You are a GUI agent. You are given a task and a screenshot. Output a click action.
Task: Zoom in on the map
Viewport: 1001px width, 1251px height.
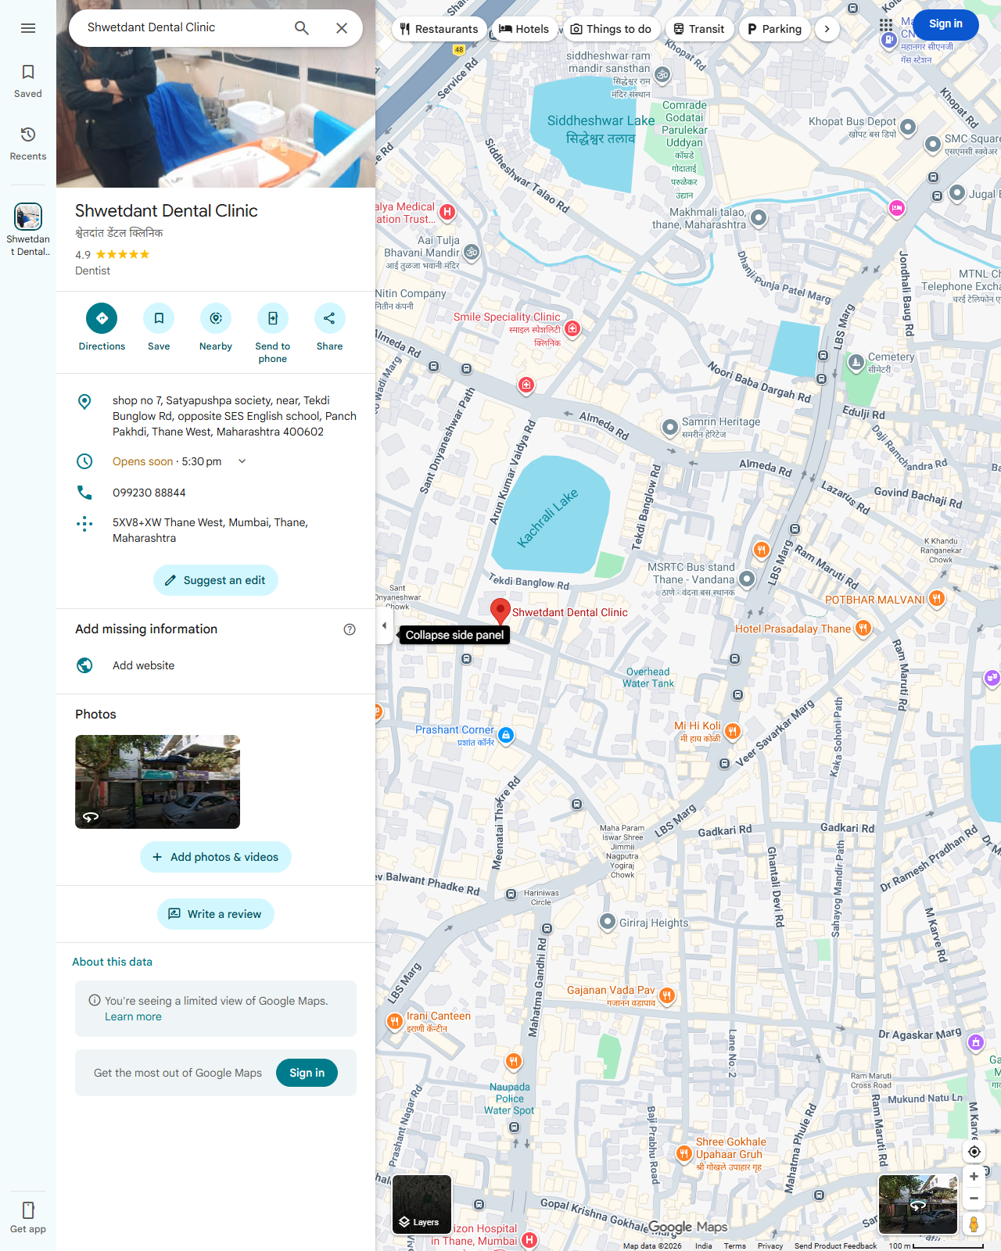974,1177
